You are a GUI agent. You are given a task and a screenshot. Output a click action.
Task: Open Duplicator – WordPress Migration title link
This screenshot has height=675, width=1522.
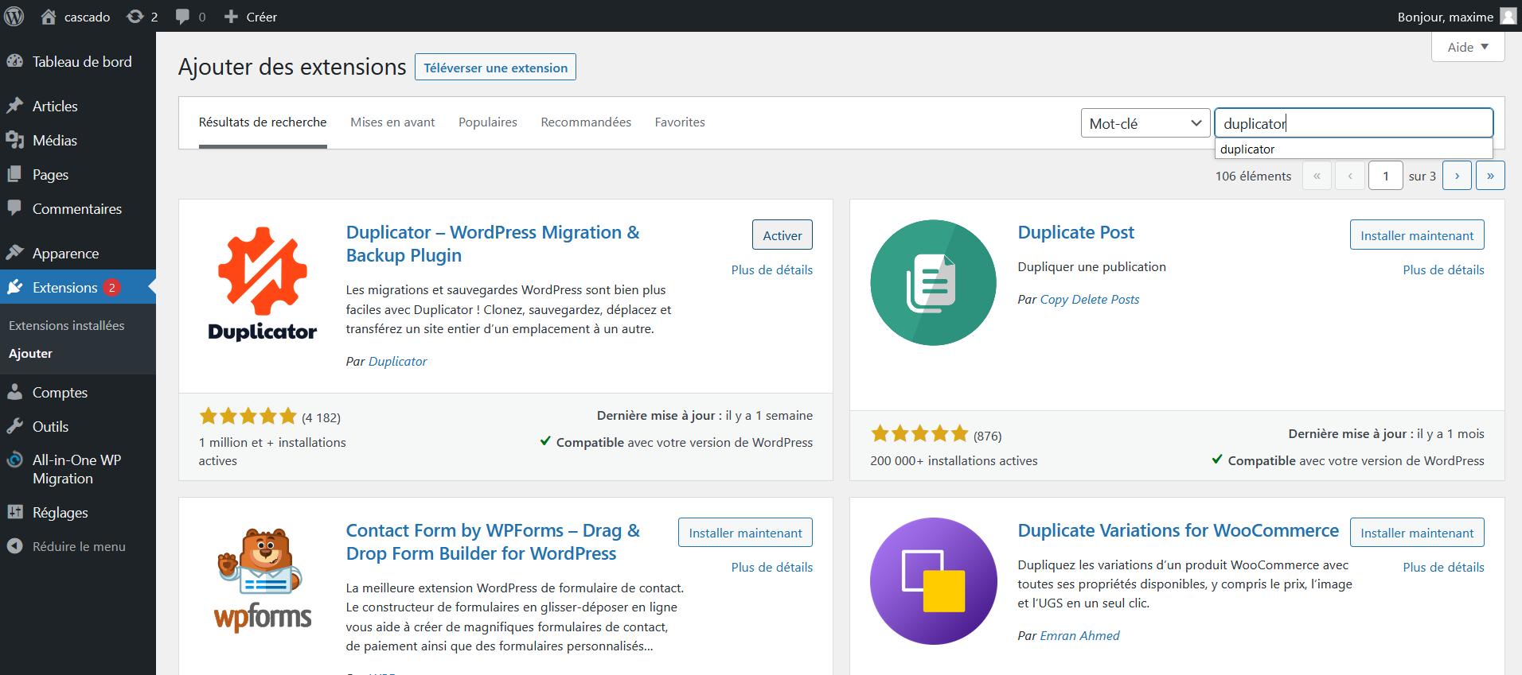493,243
